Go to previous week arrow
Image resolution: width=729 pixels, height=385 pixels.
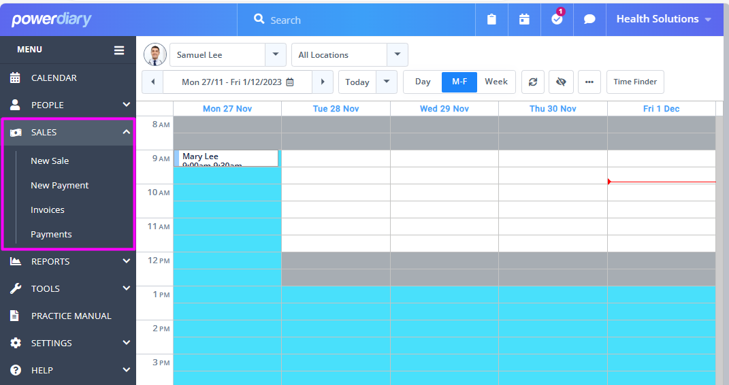153,82
